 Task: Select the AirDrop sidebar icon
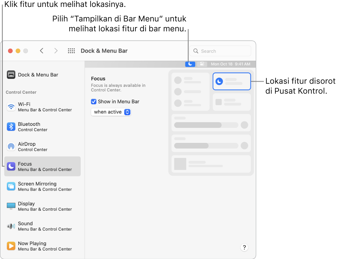(11, 146)
